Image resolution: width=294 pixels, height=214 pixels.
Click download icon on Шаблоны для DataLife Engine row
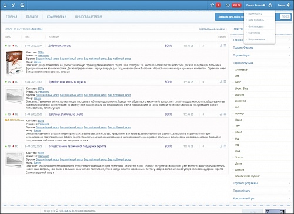221,114
